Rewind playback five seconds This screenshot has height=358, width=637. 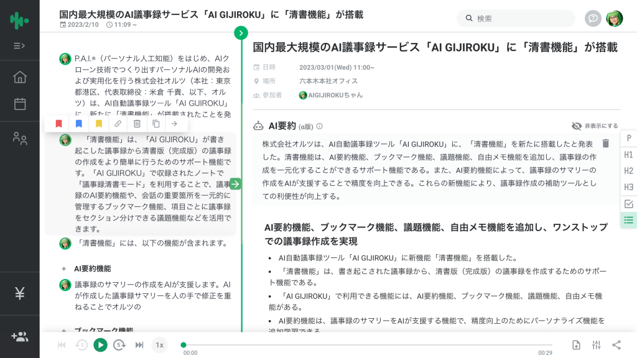tap(81, 345)
